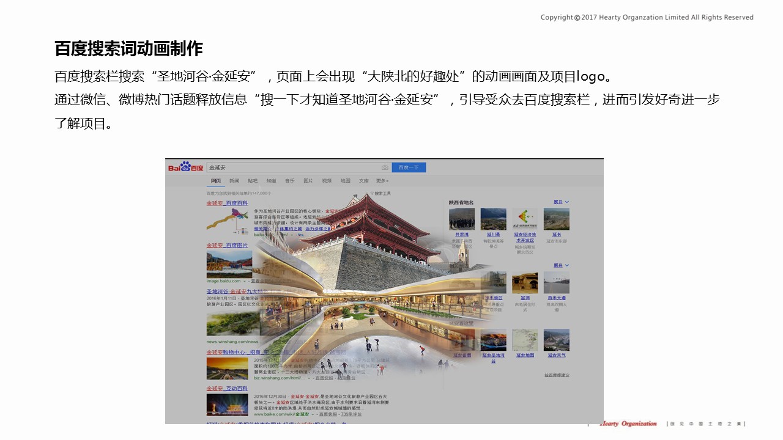Switch to the 地图 tab

(x=346, y=181)
